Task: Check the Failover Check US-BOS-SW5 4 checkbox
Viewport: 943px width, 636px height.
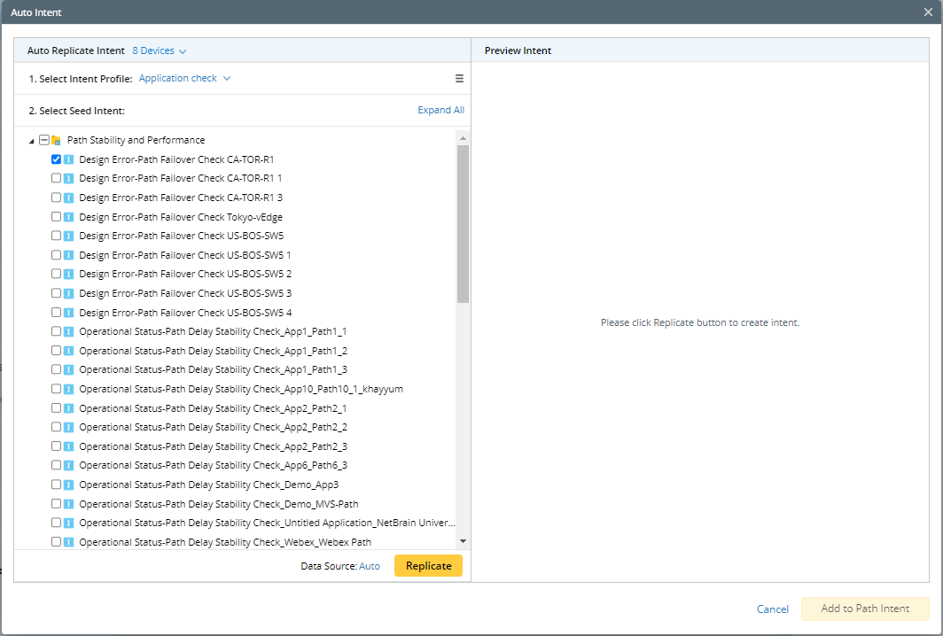Action: (57, 313)
